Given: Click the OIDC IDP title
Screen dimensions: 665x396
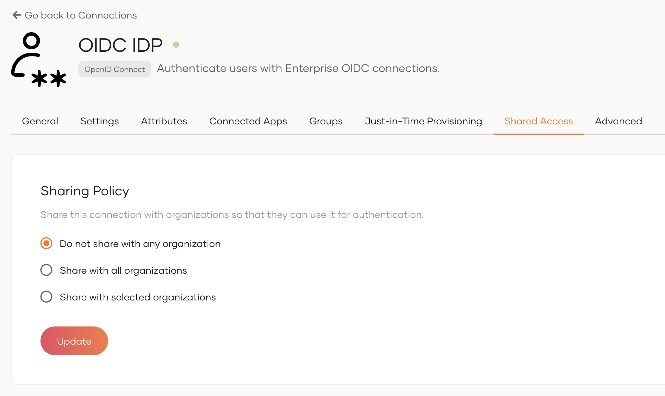Looking at the screenshot, I should [120, 45].
